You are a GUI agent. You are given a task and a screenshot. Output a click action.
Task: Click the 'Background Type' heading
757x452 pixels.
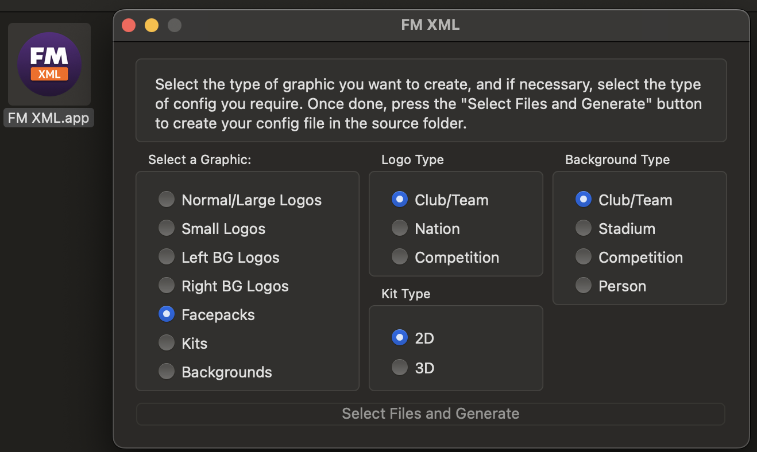click(617, 160)
